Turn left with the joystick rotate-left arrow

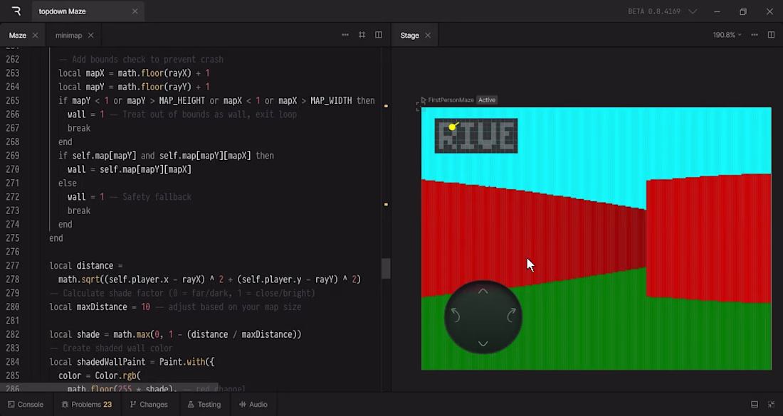click(456, 315)
